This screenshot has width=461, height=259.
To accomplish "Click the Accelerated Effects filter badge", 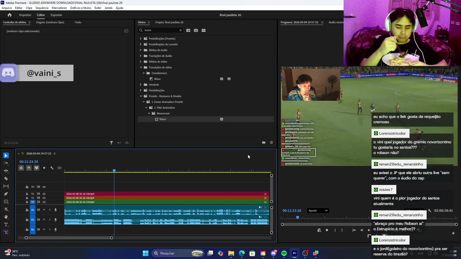I will pyautogui.click(x=188, y=30).
